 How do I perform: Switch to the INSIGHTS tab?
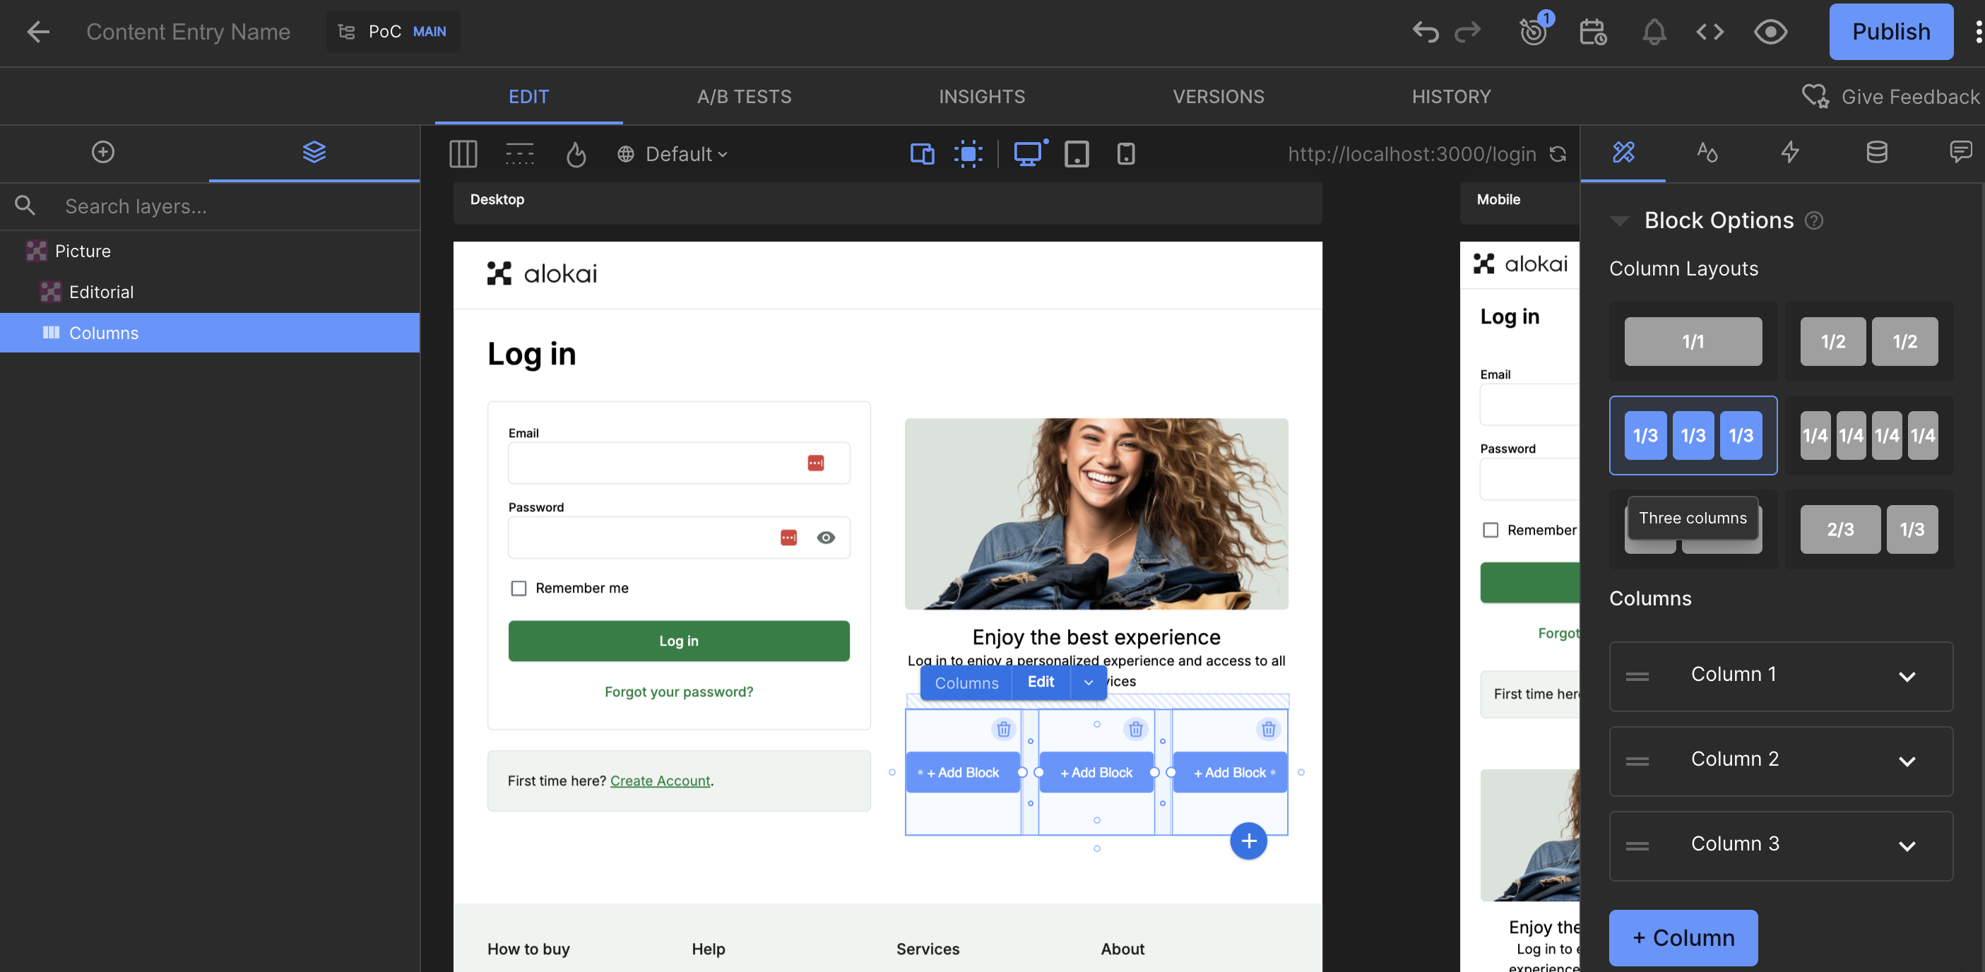point(981,96)
